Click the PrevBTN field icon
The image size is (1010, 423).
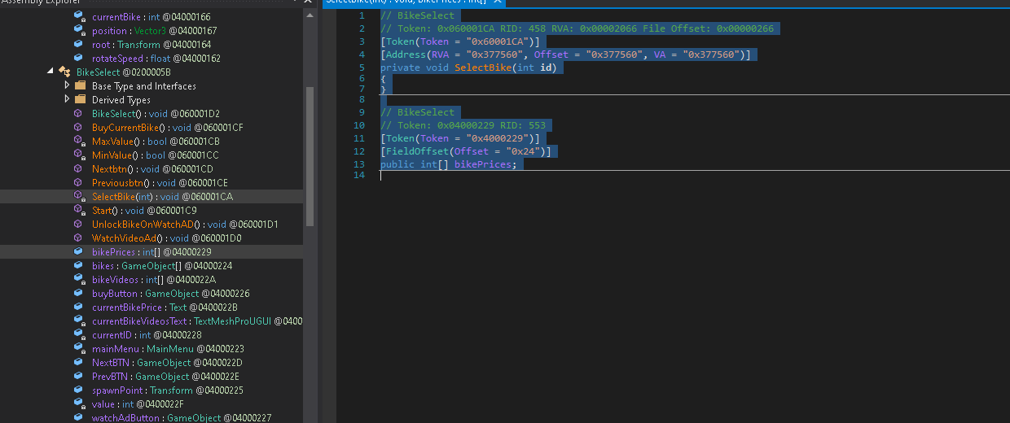[79, 377]
